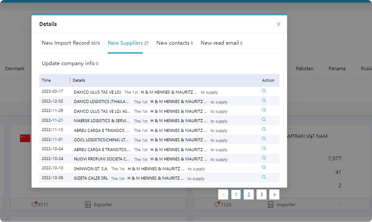The width and height of the screenshot is (372, 222).
Task: Click the Time column header
Action: click(46, 80)
